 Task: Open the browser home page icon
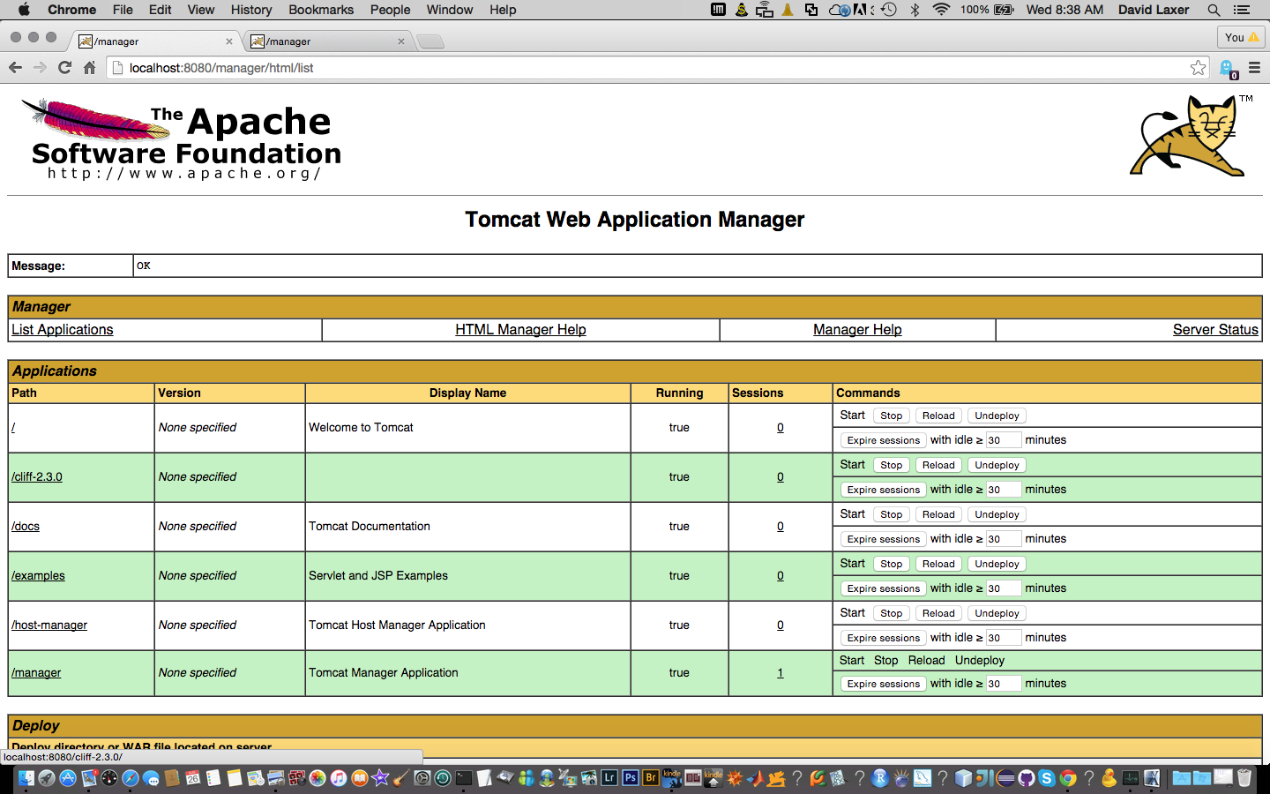(89, 68)
